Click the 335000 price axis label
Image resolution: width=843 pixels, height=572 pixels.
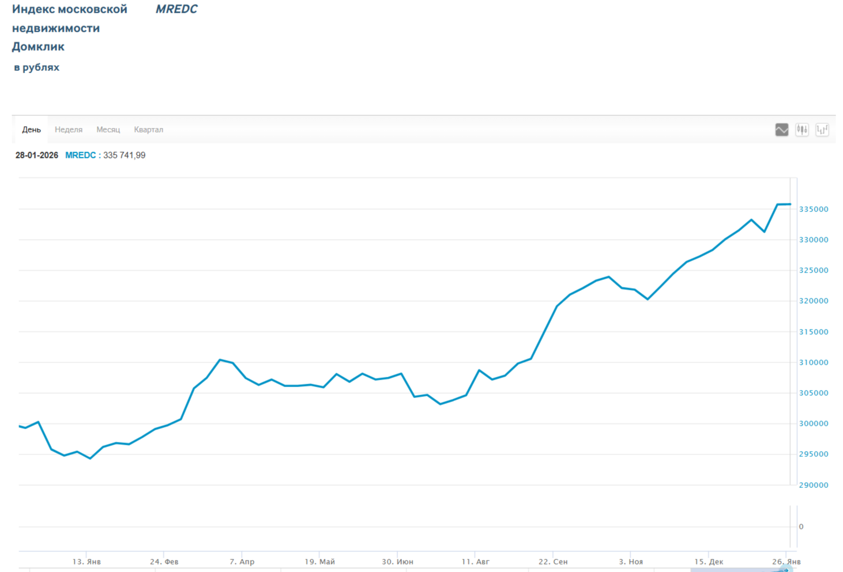point(813,209)
